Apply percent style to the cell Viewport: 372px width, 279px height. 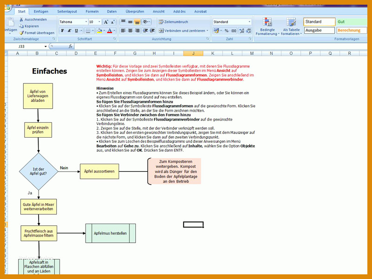(226, 31)
